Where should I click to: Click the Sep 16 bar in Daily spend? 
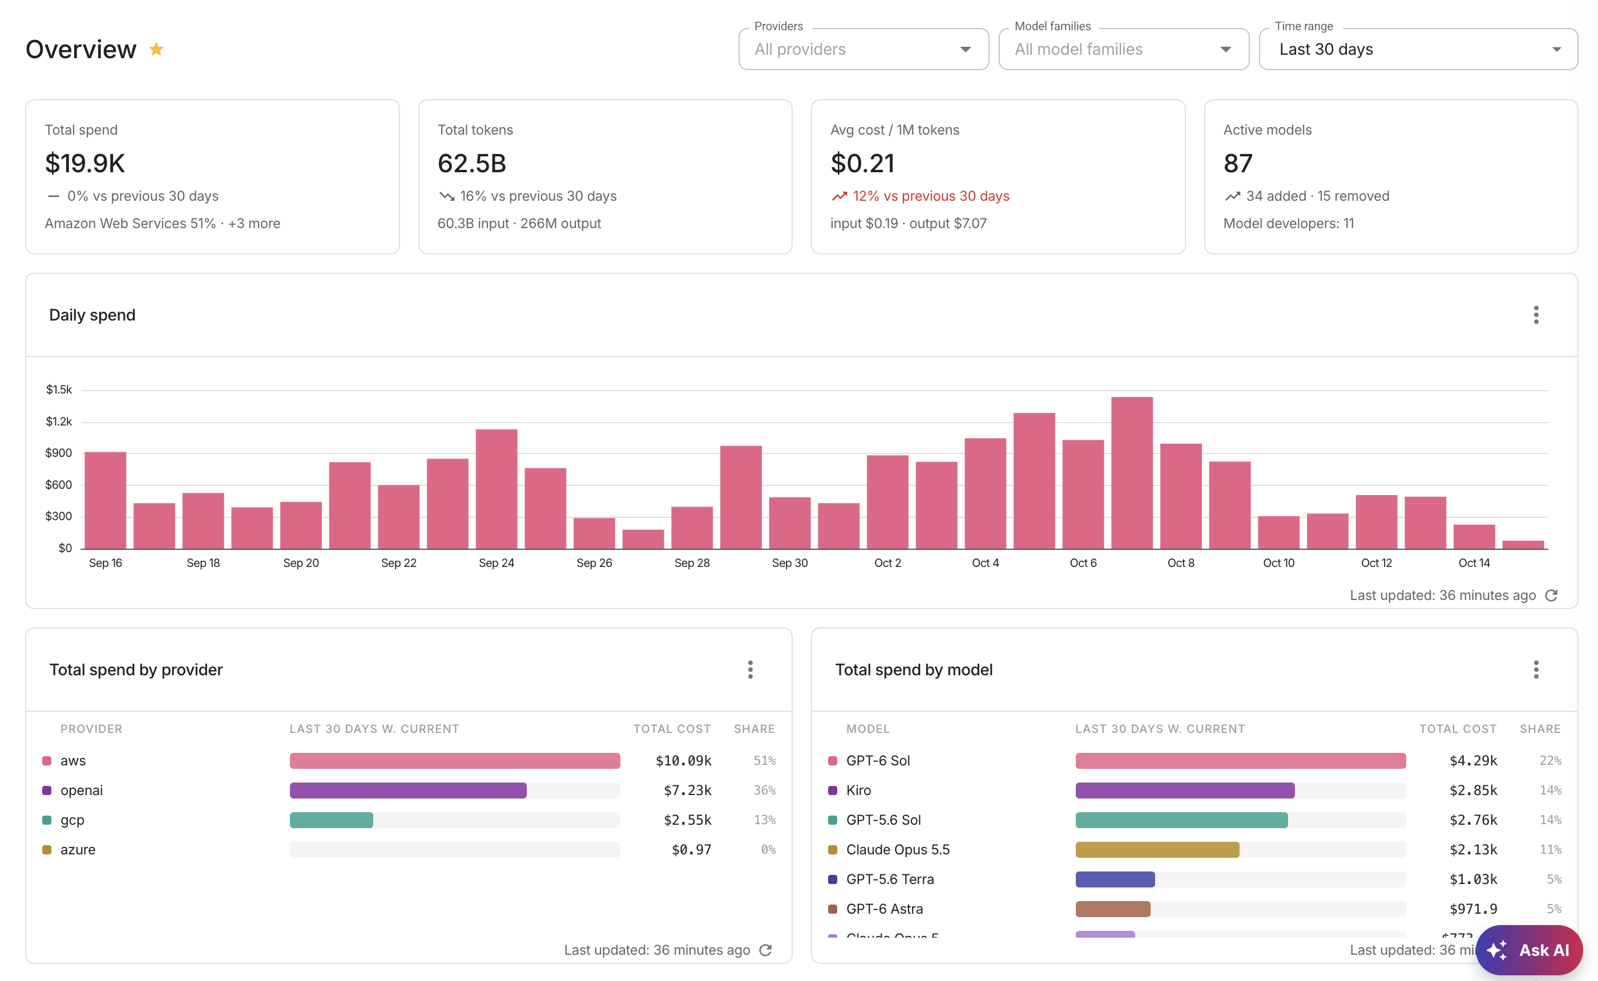tap(105, 500)
